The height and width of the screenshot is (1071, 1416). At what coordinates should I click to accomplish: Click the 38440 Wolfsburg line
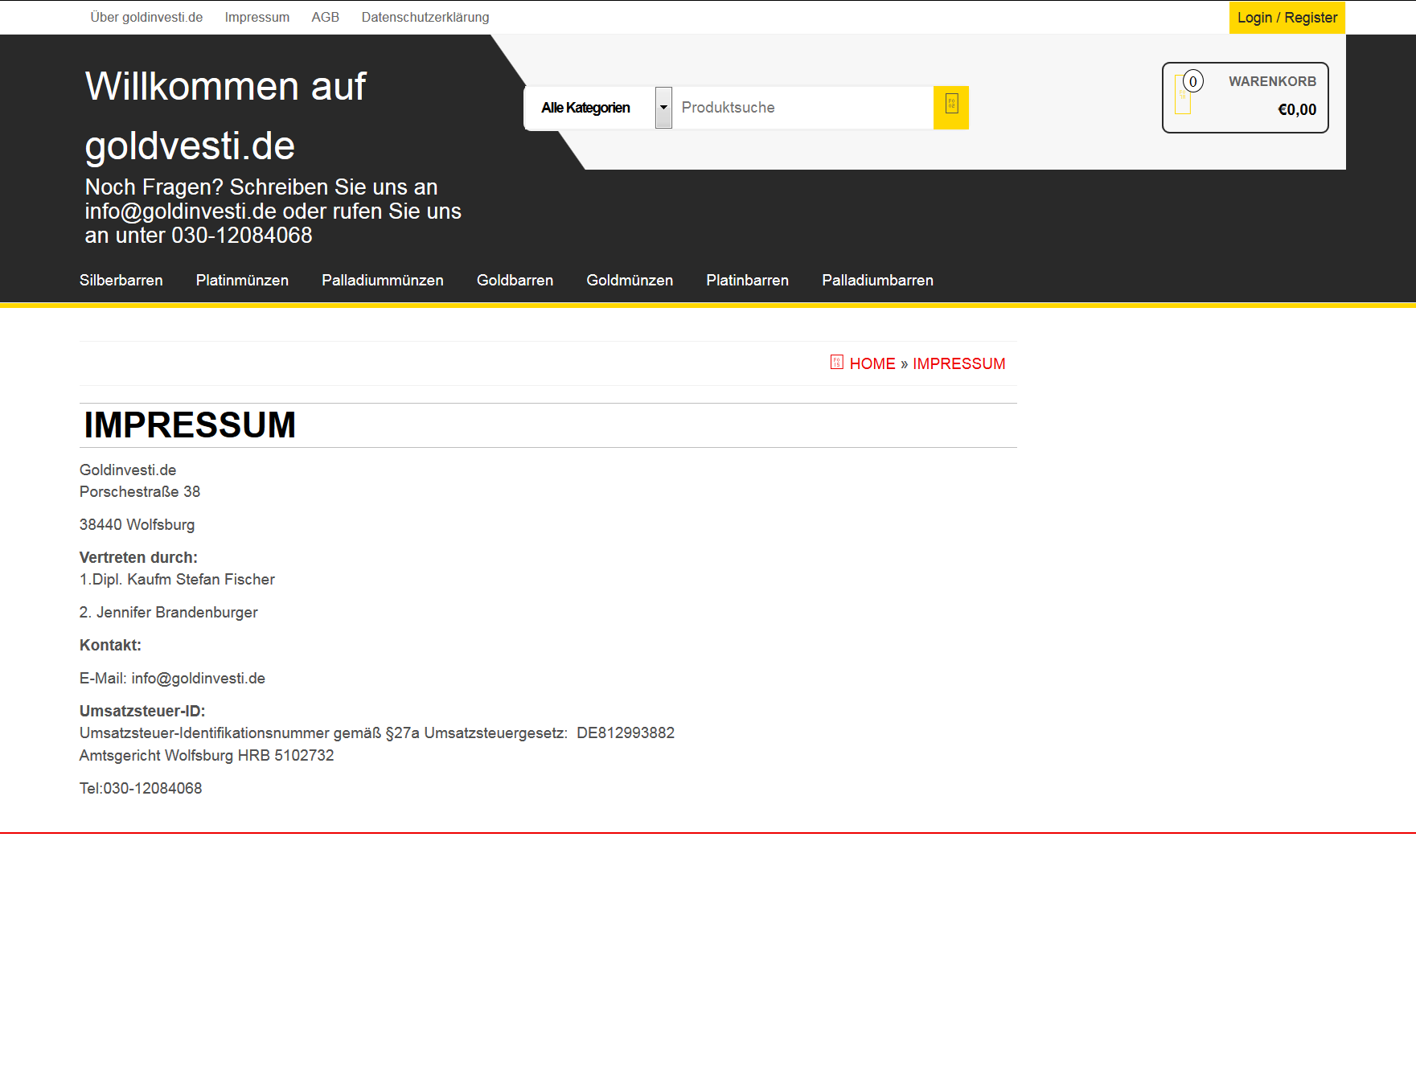pyautogui.click(x=137, y=525)
